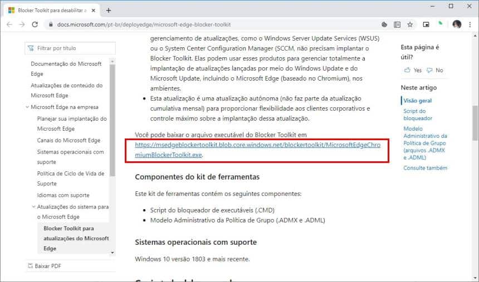This screenshot has width=479, height=282.
Task: Jump to Script do bloqueador section
Action: [x=418, y=115]
